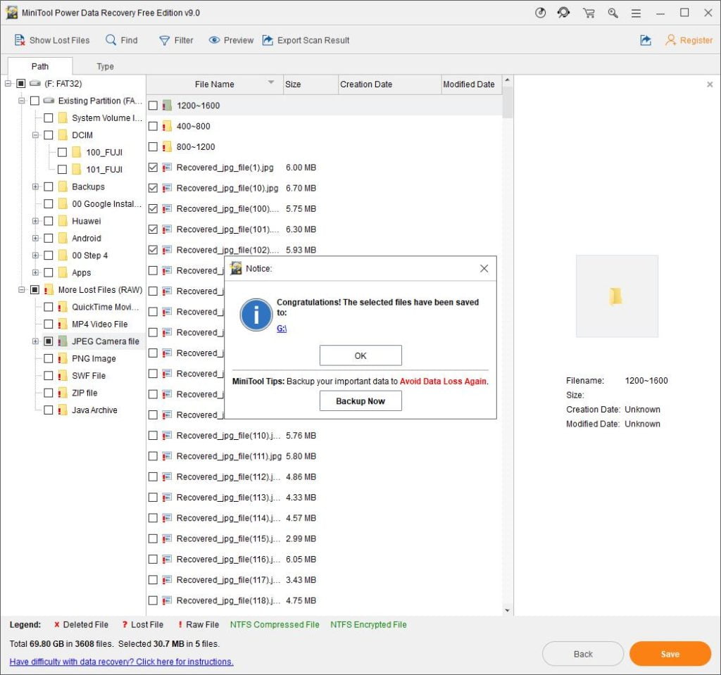Tick the MP4 Video File checkbox
The image size is (721, 675).
[49, 324]
